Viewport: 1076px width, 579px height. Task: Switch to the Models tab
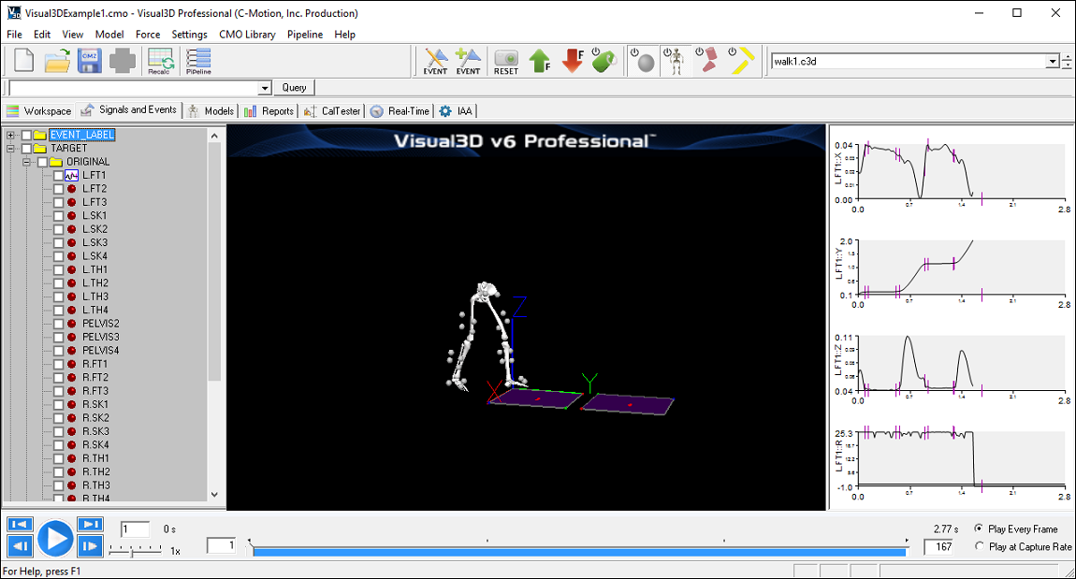[x=211, y=111]
